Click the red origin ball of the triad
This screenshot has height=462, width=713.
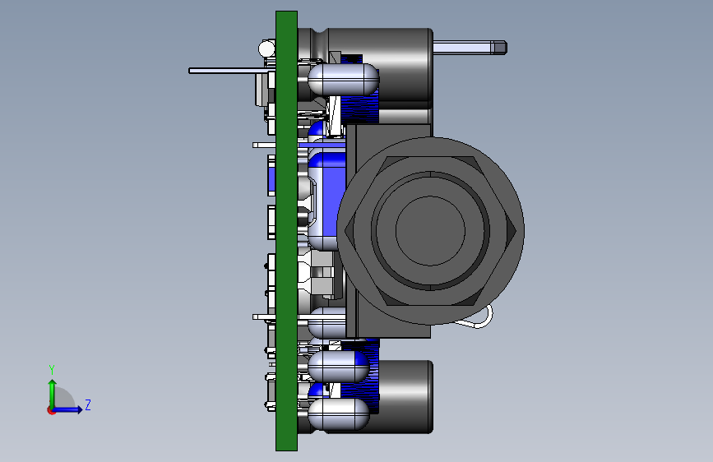click(51, 410)
